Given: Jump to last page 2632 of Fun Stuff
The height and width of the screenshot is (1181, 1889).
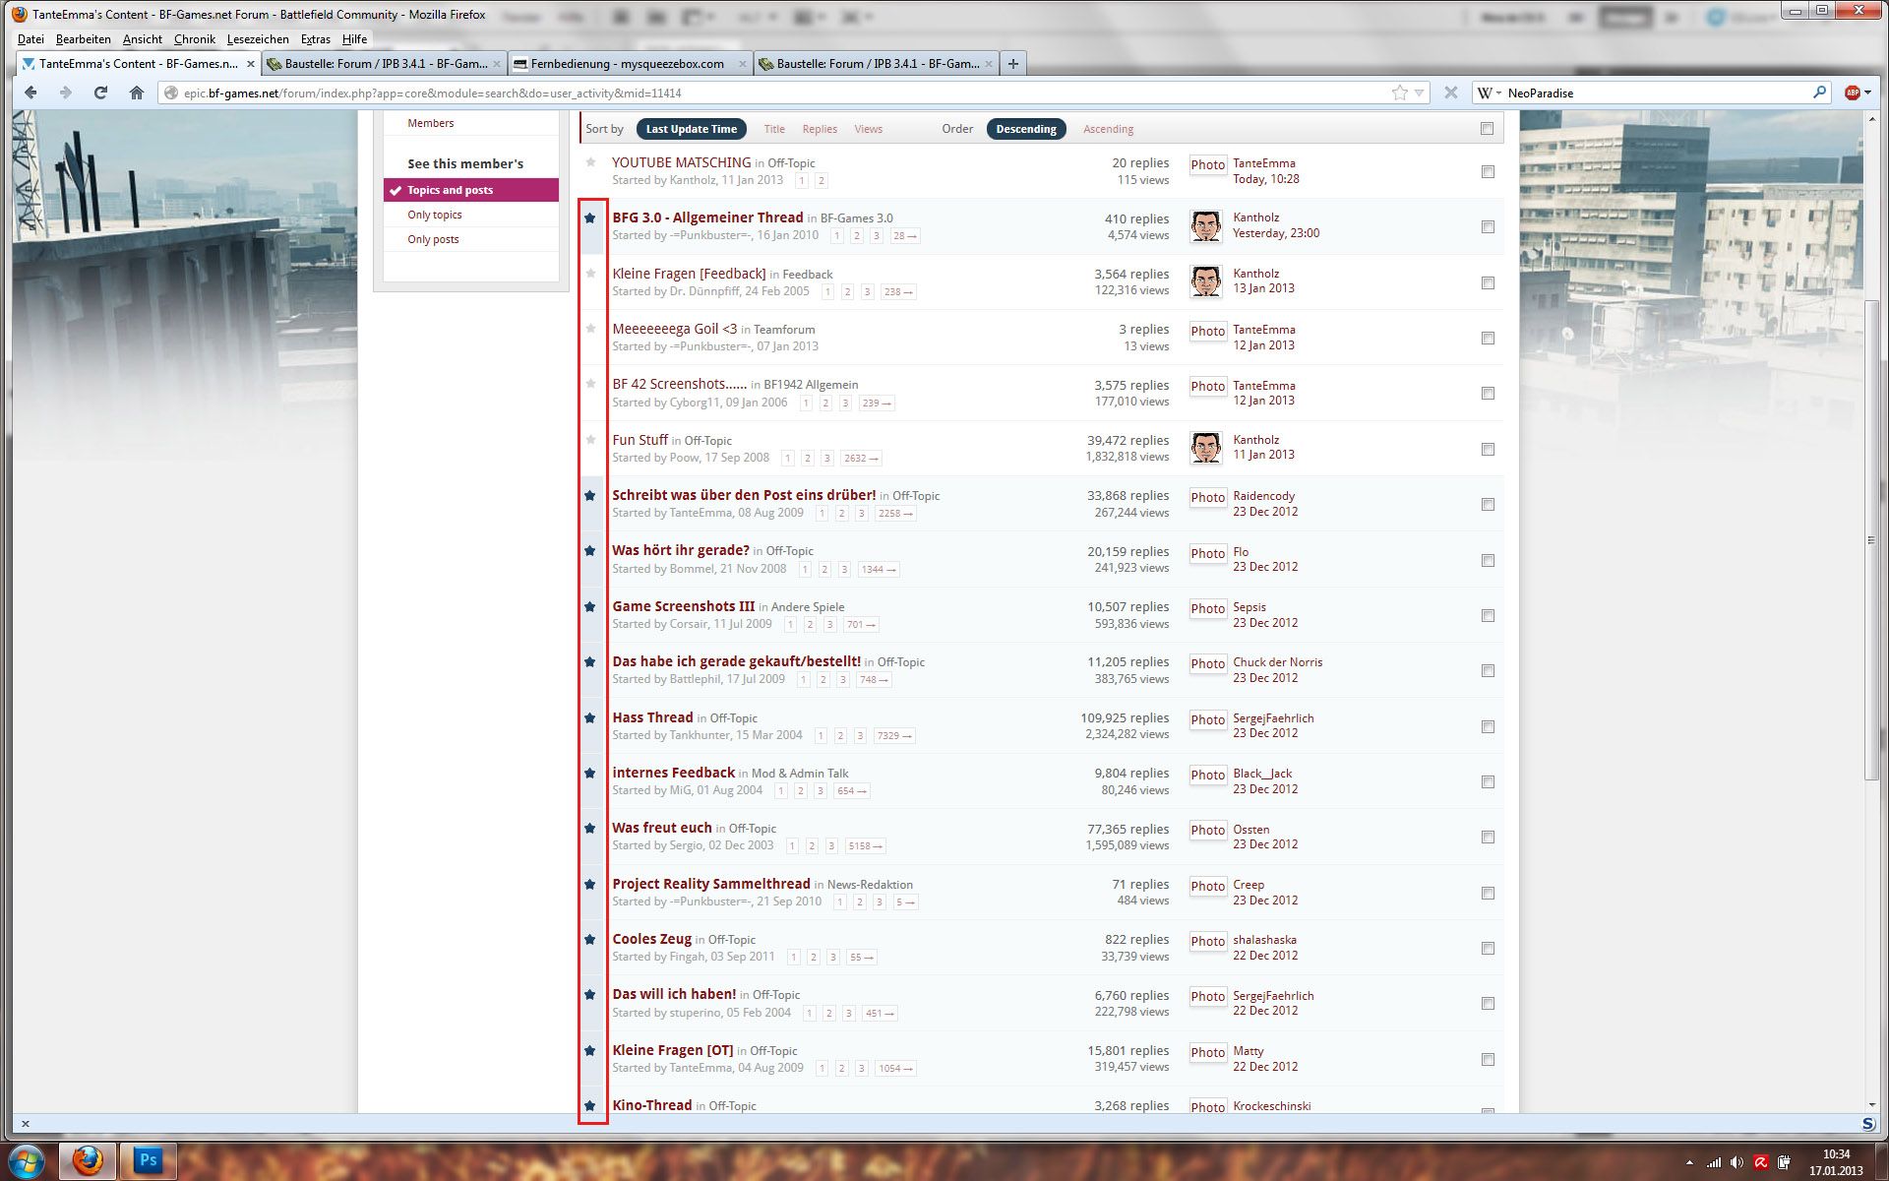Looking at the screenshot, I should (x=861, y=459).
